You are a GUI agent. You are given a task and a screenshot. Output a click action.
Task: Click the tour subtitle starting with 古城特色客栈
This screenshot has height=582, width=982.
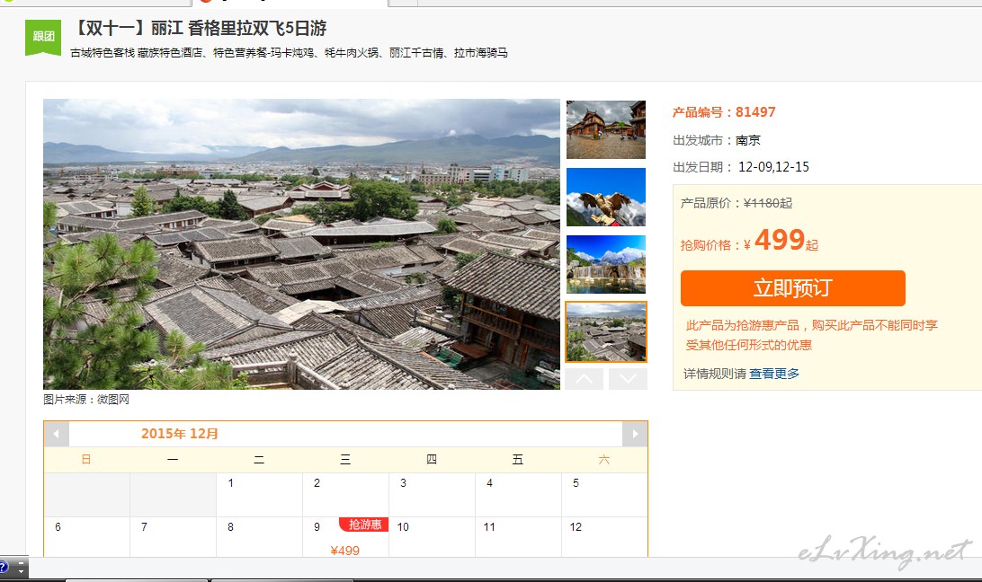[289, 53]
